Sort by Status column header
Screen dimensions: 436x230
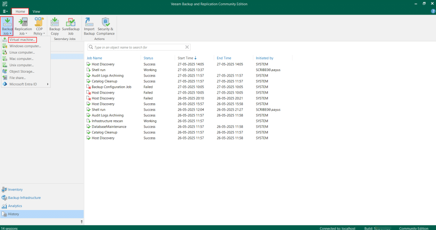(x=148, y=58)
